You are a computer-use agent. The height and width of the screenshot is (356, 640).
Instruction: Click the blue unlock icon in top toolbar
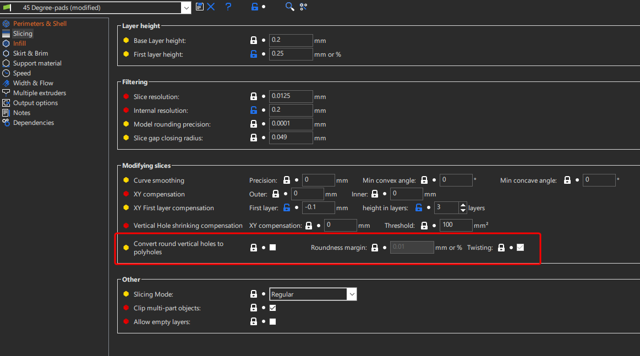point(254,7)
